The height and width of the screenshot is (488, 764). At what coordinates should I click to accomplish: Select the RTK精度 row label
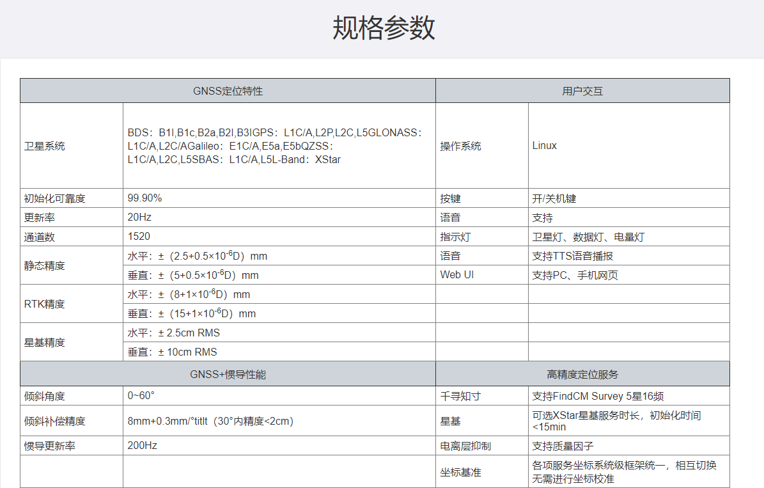click(x=45, y=304)
